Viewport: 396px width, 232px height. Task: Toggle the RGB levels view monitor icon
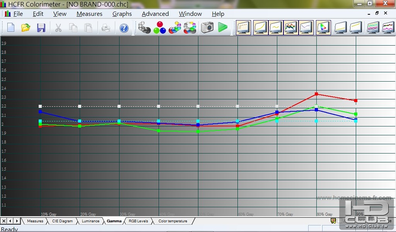291,27
